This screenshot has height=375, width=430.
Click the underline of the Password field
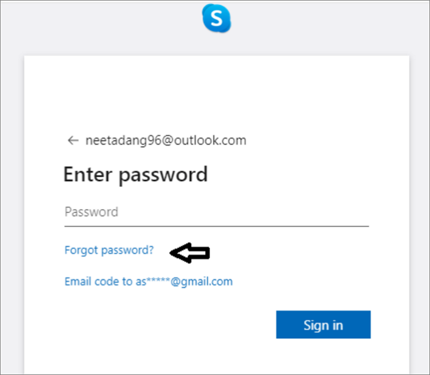pos(216,226)
